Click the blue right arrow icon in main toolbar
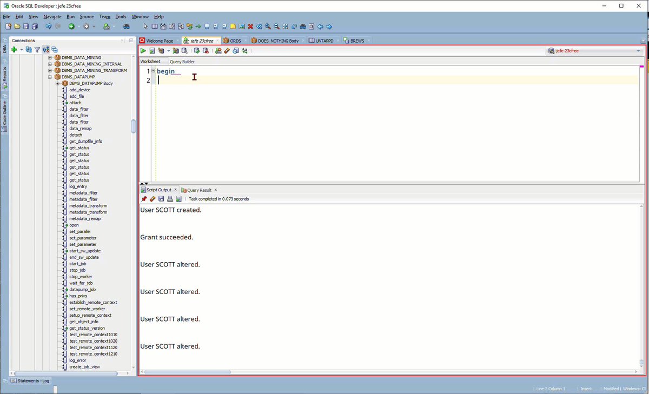The image size is (649, 394). pos(329,26)
